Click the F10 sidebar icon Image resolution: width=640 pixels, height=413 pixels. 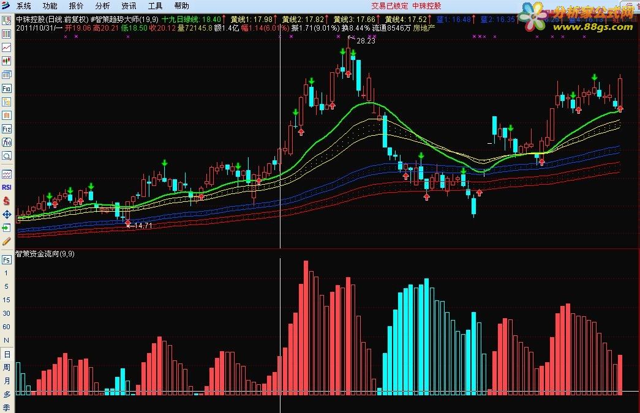(7, 89)
